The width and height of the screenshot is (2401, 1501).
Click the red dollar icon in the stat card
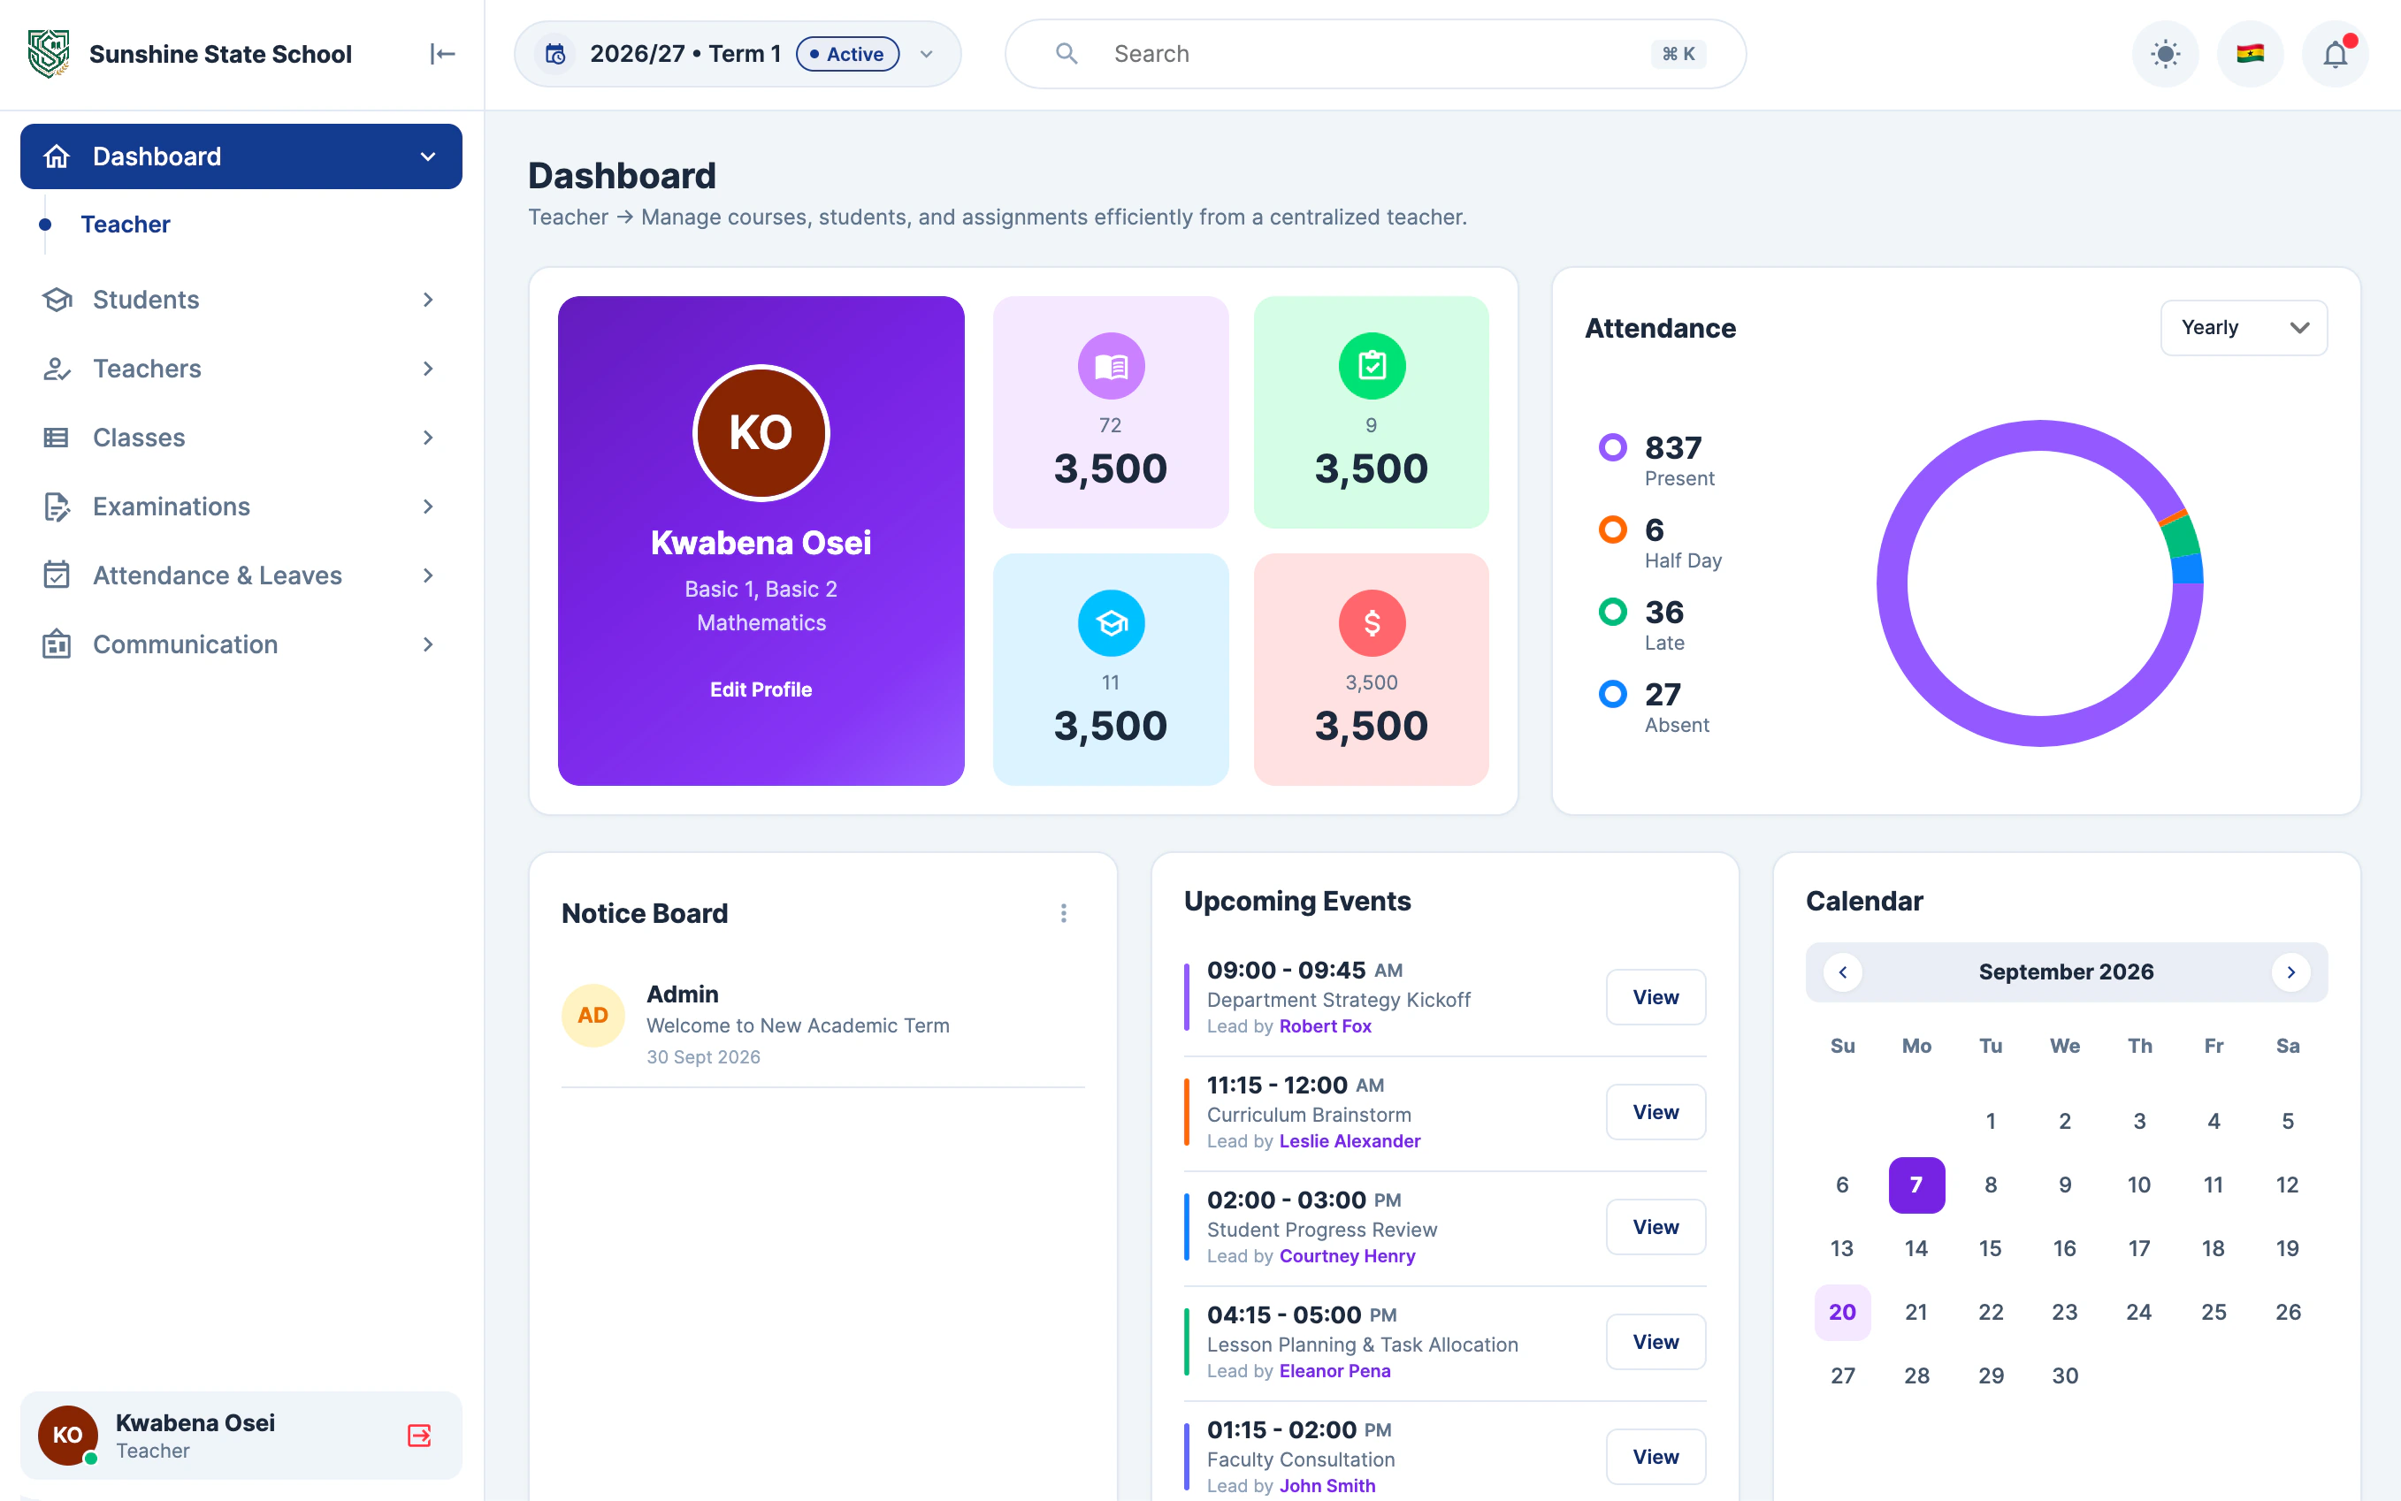tap(1372, 623)
